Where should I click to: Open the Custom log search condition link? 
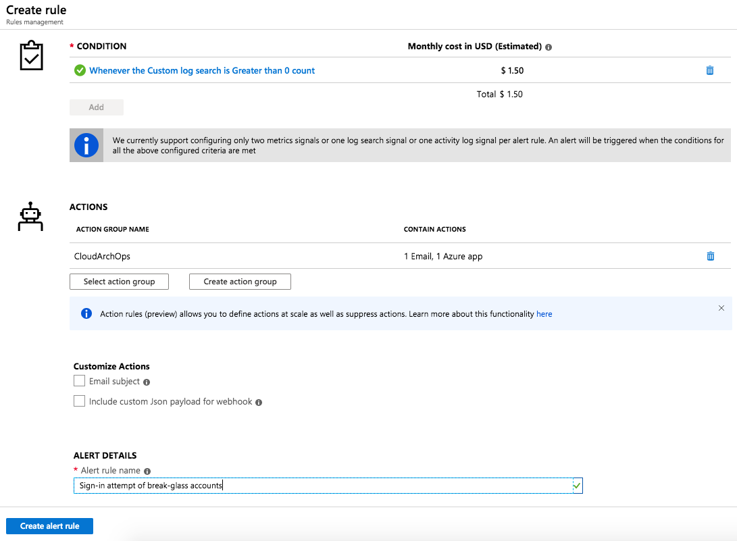click(202, 70)
